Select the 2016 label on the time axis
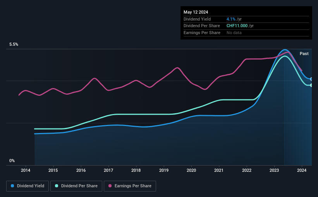The height and width of the screenshot is (197, 318). (81, 170)
